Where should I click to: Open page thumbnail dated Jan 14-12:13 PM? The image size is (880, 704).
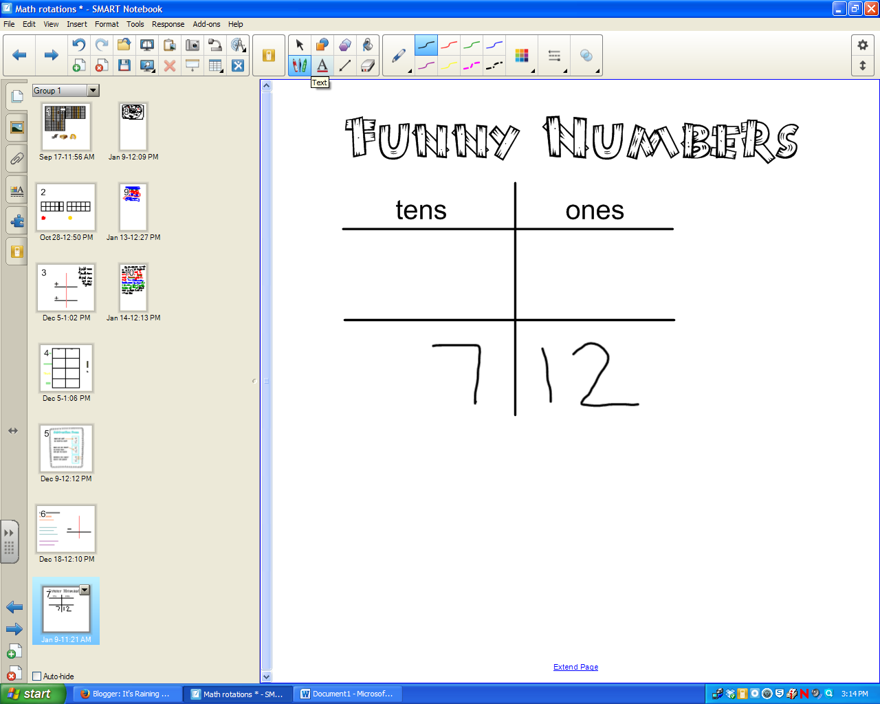coord(133,287)
